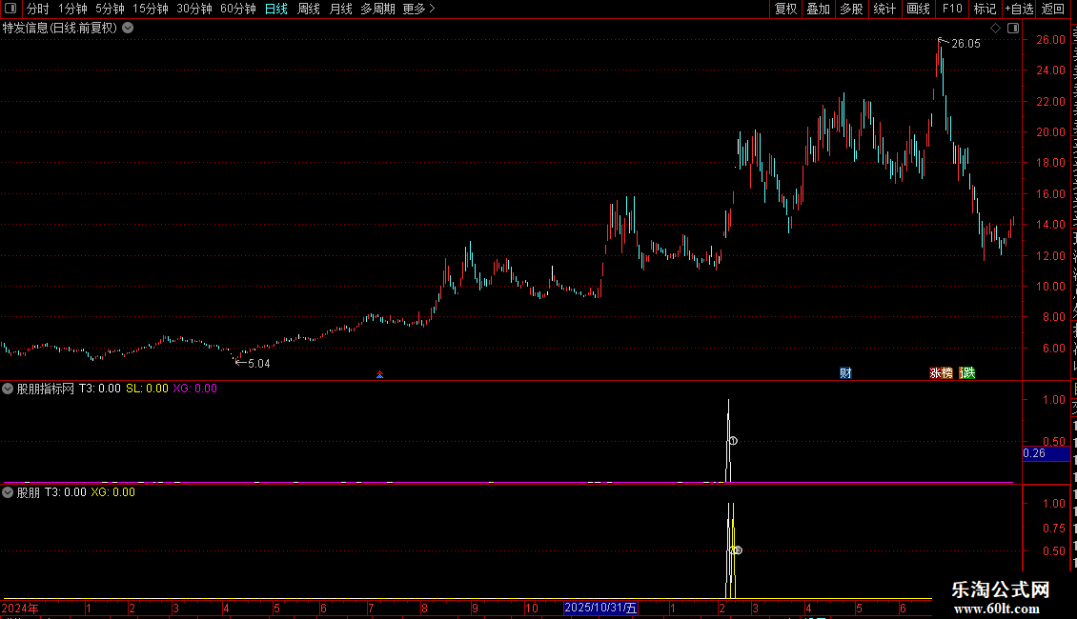Click the 2024年 label on time axis

coord(20,608)
